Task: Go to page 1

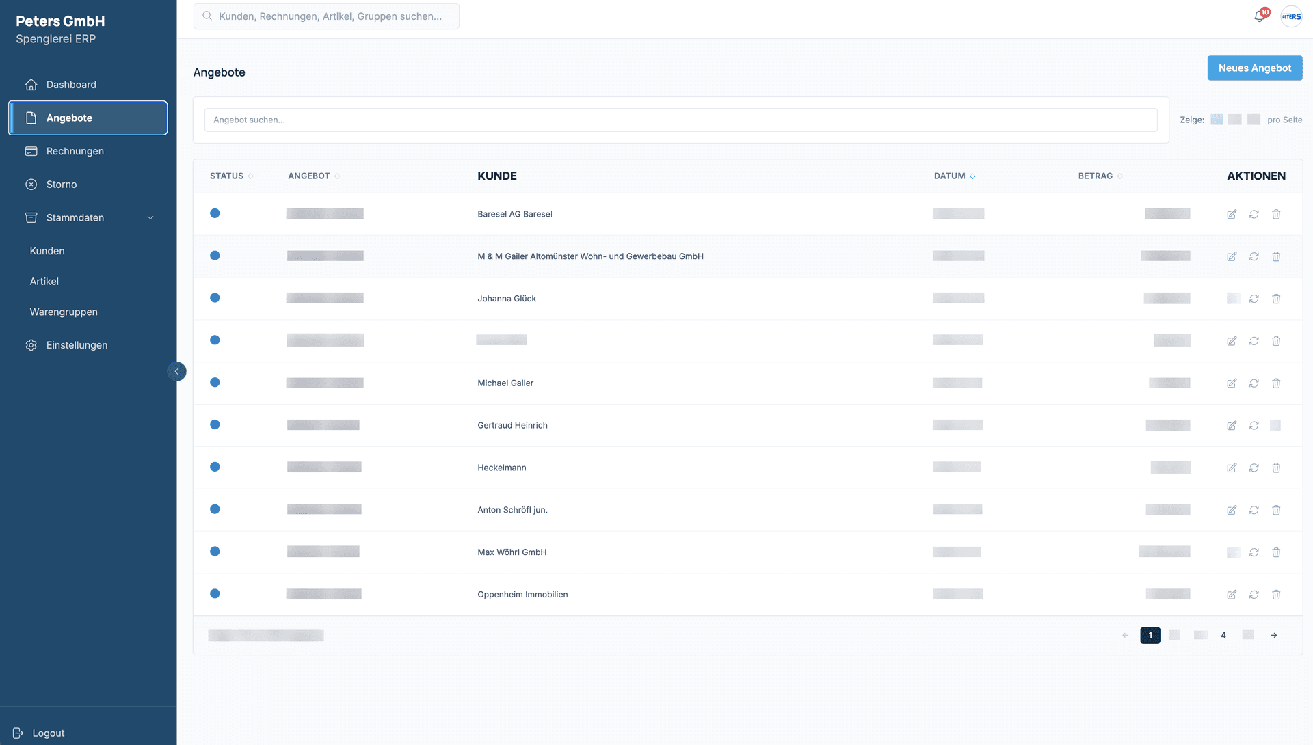Action: click(1150, 636)
